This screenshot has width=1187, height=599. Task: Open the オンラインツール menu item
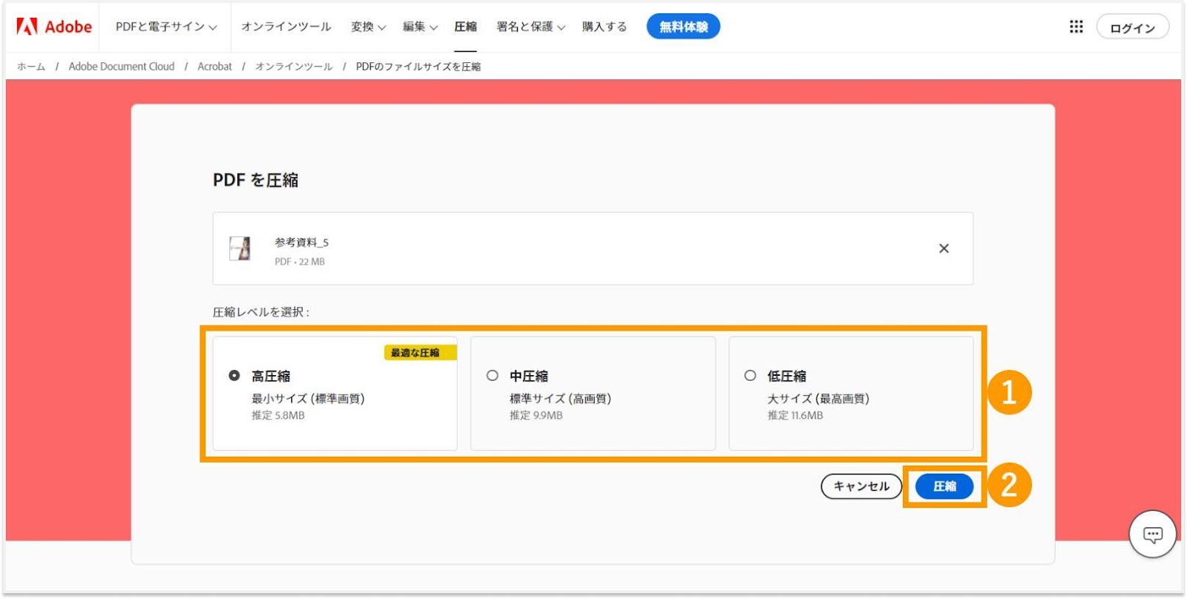[286, 27]
